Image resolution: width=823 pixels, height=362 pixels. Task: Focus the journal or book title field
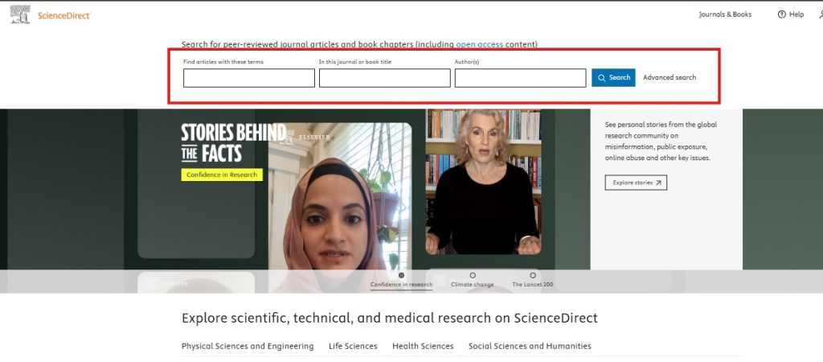point(385,78)
